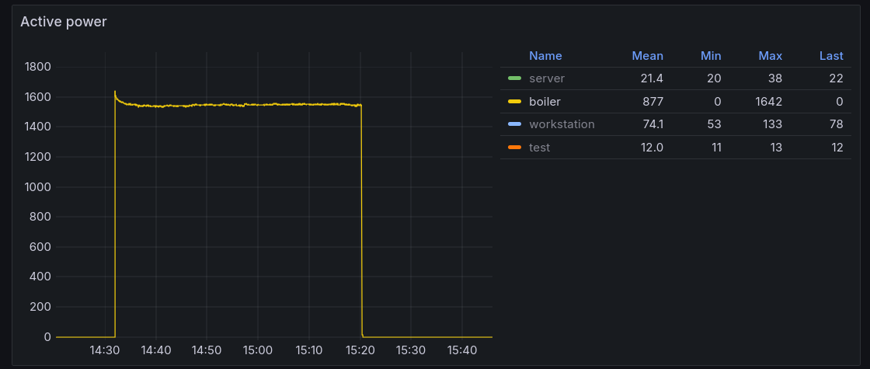
Task: Click the 15:00 time axis label
Action: (x=258, y=351)
